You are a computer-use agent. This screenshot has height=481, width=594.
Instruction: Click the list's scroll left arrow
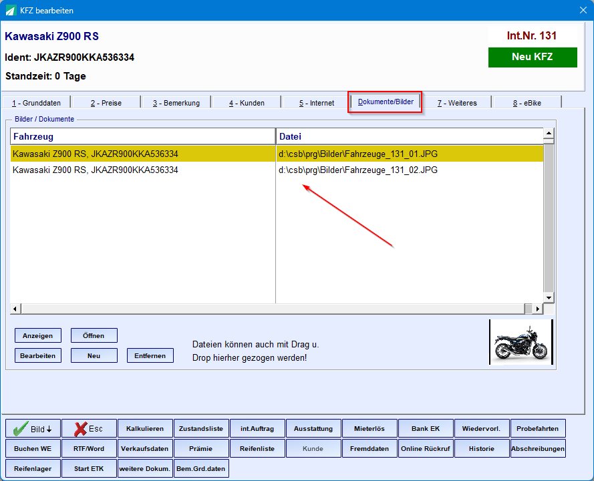click(x=15, y=309)
